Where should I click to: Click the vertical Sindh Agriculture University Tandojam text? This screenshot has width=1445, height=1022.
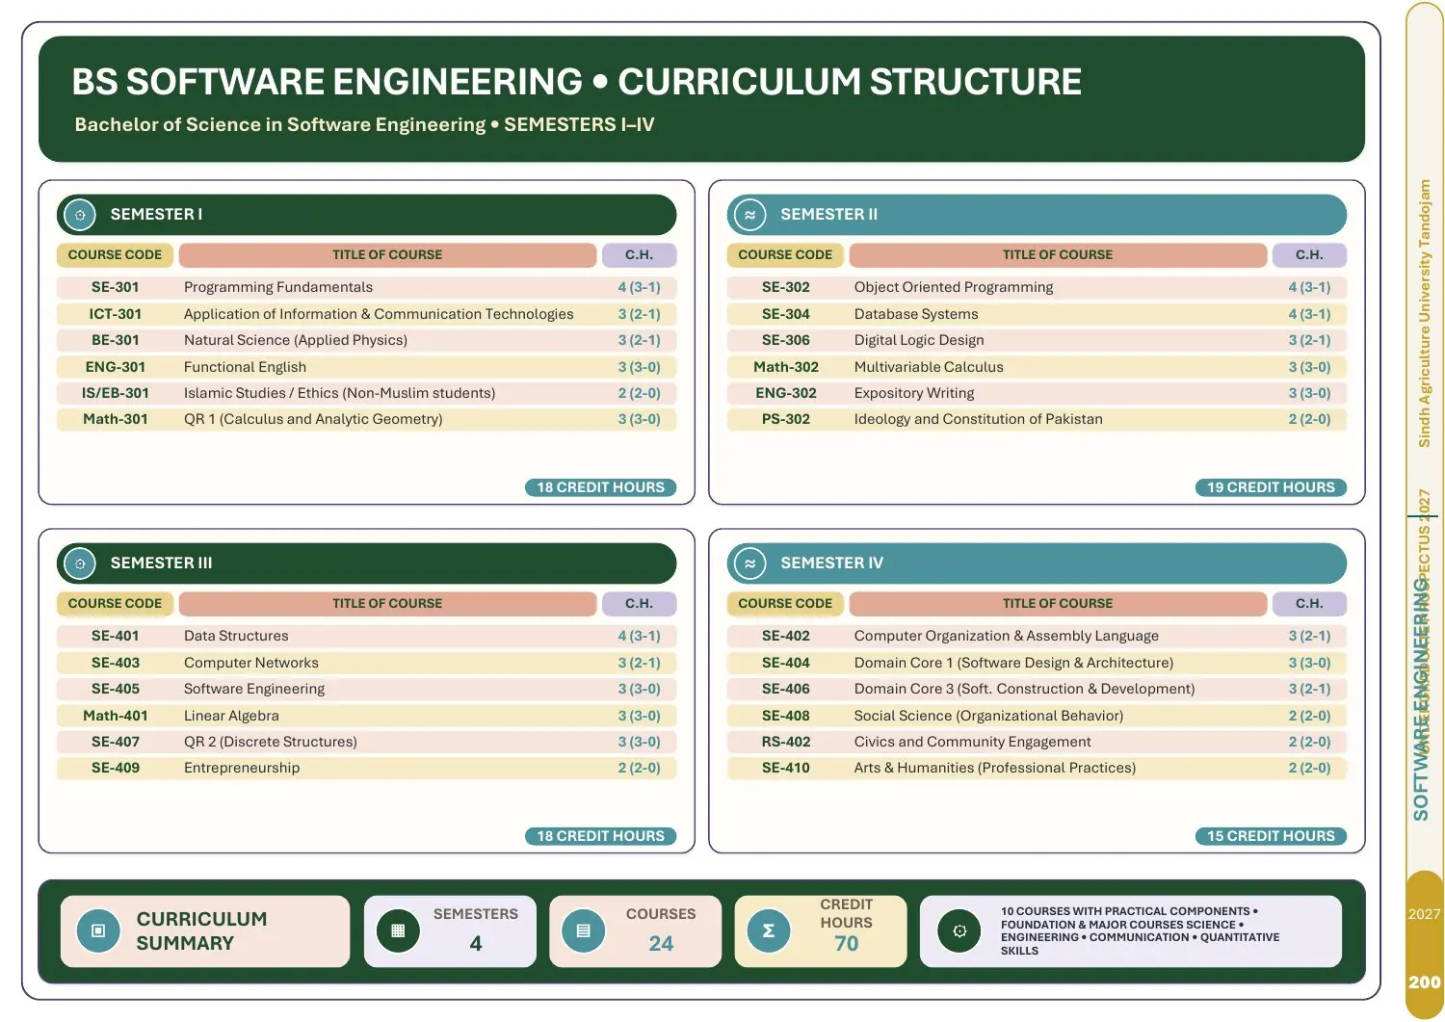point(1425,313)
